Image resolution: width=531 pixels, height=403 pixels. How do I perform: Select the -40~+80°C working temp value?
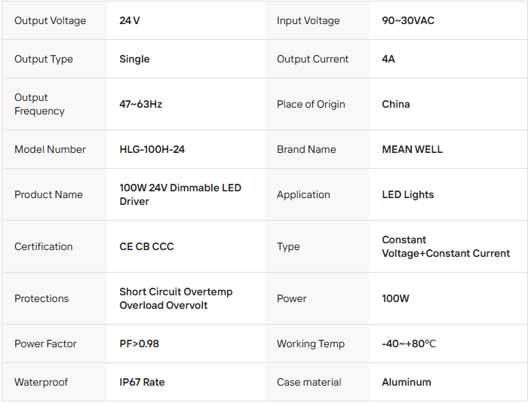click(409, 343)
